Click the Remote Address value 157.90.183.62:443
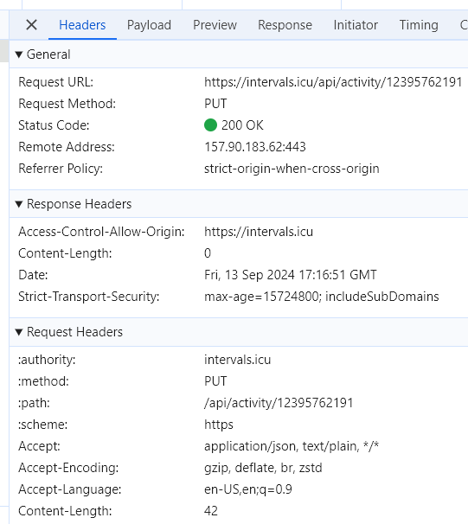The height and width of the screenshot is (524, 468). (x=255, y=147)
